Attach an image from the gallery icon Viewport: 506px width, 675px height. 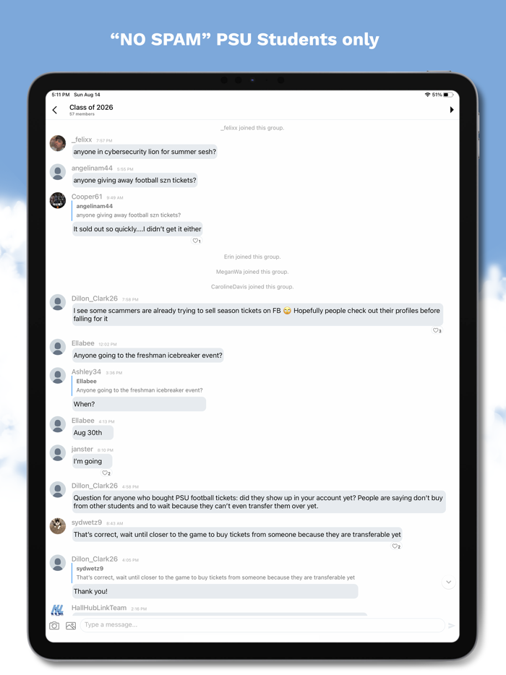[x=71, y=625]
